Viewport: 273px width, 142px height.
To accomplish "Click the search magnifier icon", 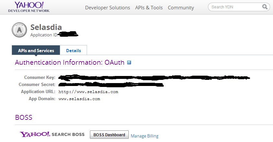I will coord(265,7).
